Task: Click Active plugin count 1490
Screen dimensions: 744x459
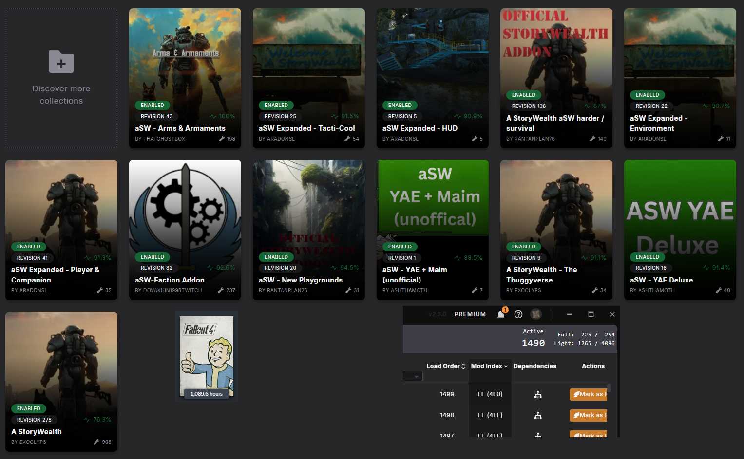Action: [534, 343]
